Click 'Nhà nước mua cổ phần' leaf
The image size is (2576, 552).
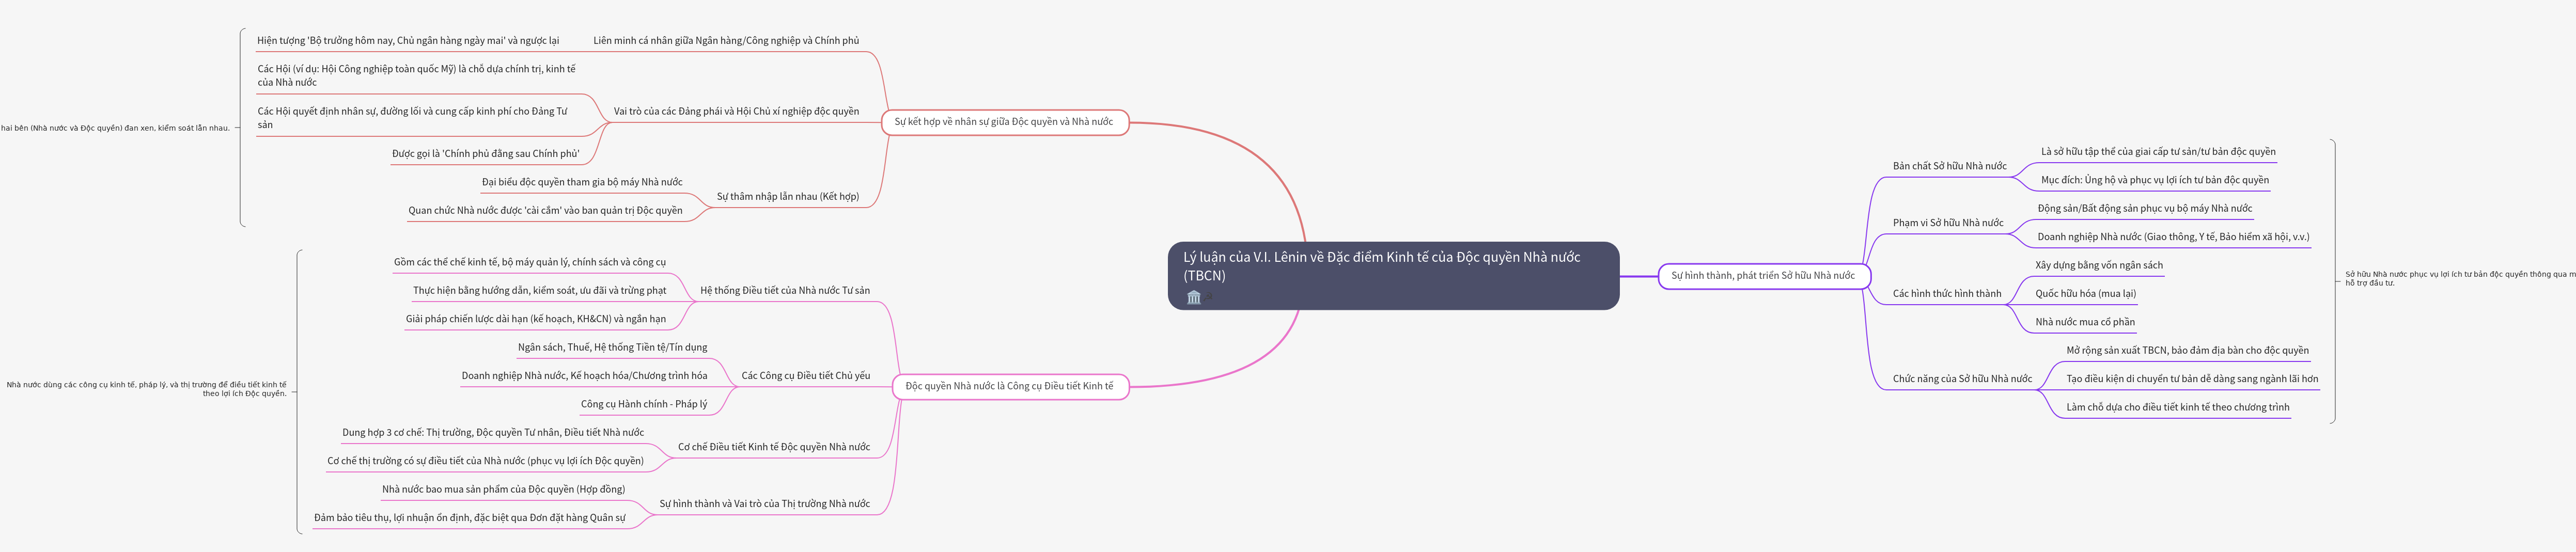pos(2085,322)
